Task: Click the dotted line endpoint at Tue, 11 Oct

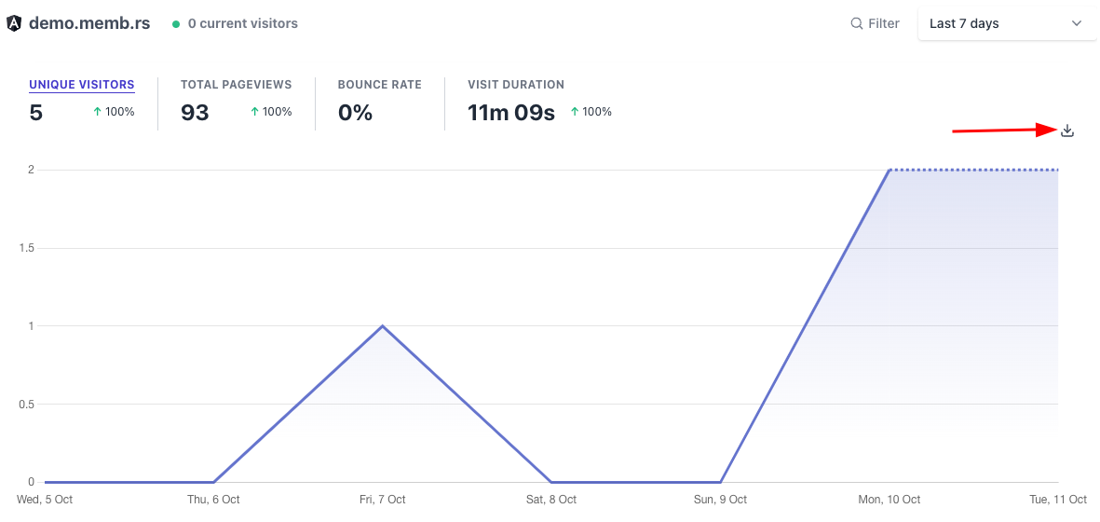Action: 1057,171
